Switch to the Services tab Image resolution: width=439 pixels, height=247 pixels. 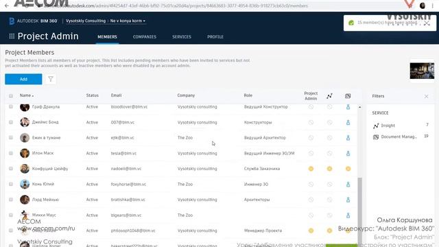click(182, 36)
